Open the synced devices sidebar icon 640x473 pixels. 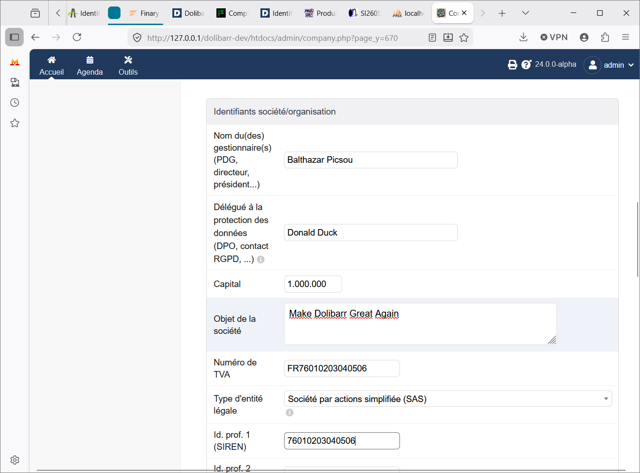point(15,83)
